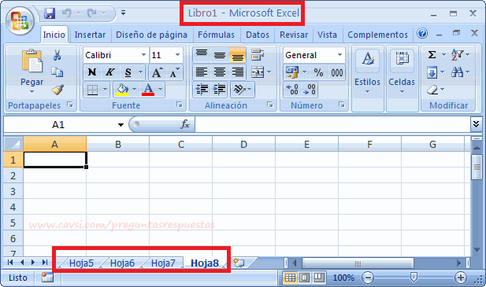This screenshot has width=486, height=287.
Task: Select the Format Painter brush icon
Action: 58,90
